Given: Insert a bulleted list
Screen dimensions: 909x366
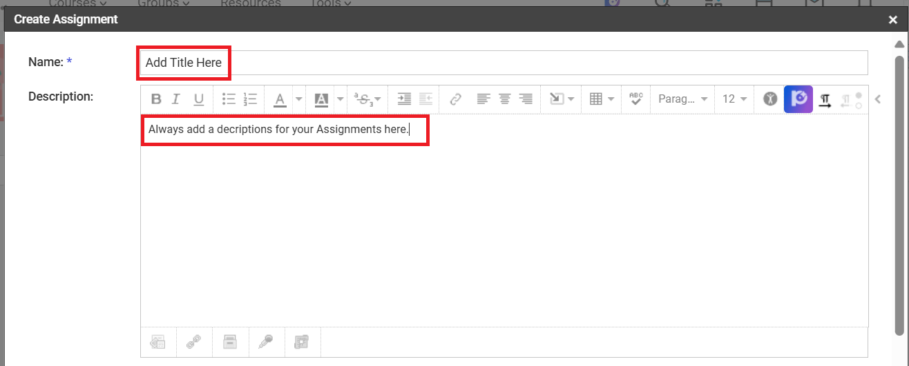Looking at the screenshot, I should pyautogui.click(x=229, y=99).
